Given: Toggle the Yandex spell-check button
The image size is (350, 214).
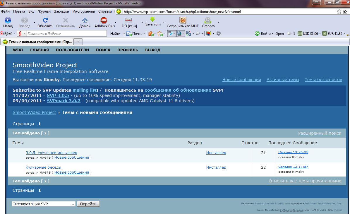Looking at the screenshot, I should [x=170, y=33].
